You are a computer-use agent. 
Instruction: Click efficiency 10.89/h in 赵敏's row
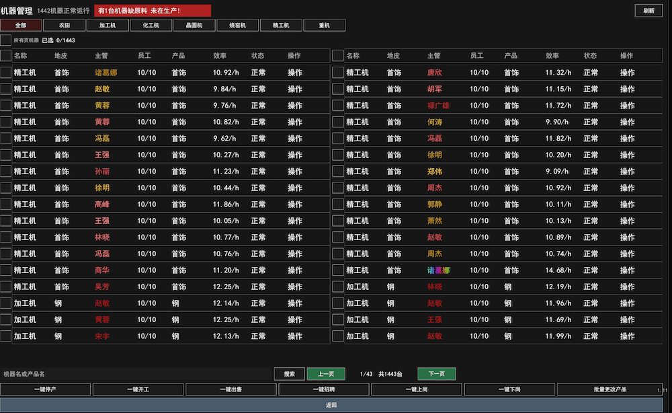[558, 237]
